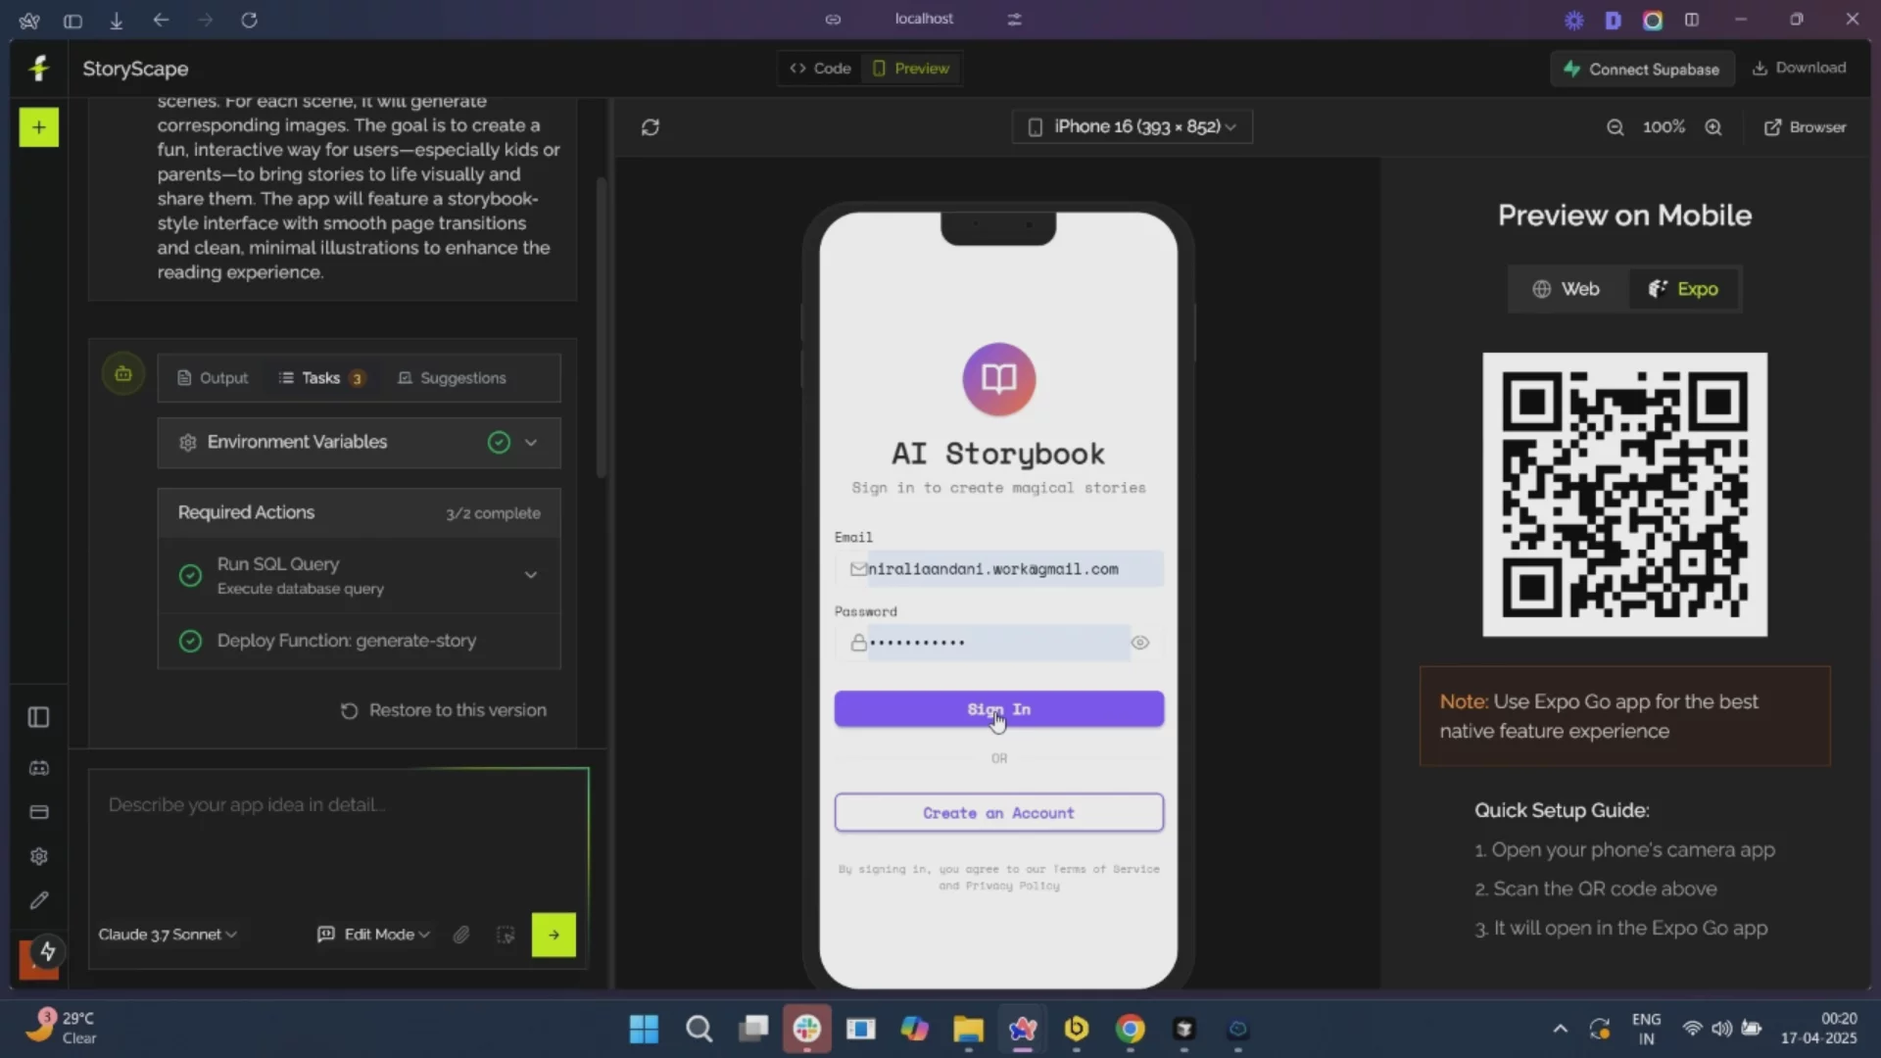Image resolution: width=1881 pixels, height=1058 pixels.
Task: Zoom in using the magnifier plus icon
Action: click(x=1714, y=127)
